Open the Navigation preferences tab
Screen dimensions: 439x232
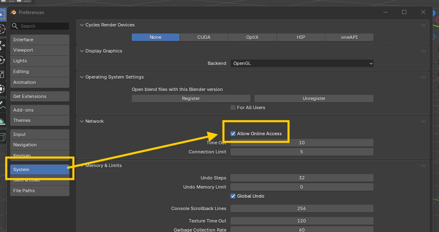pos(40,145)
